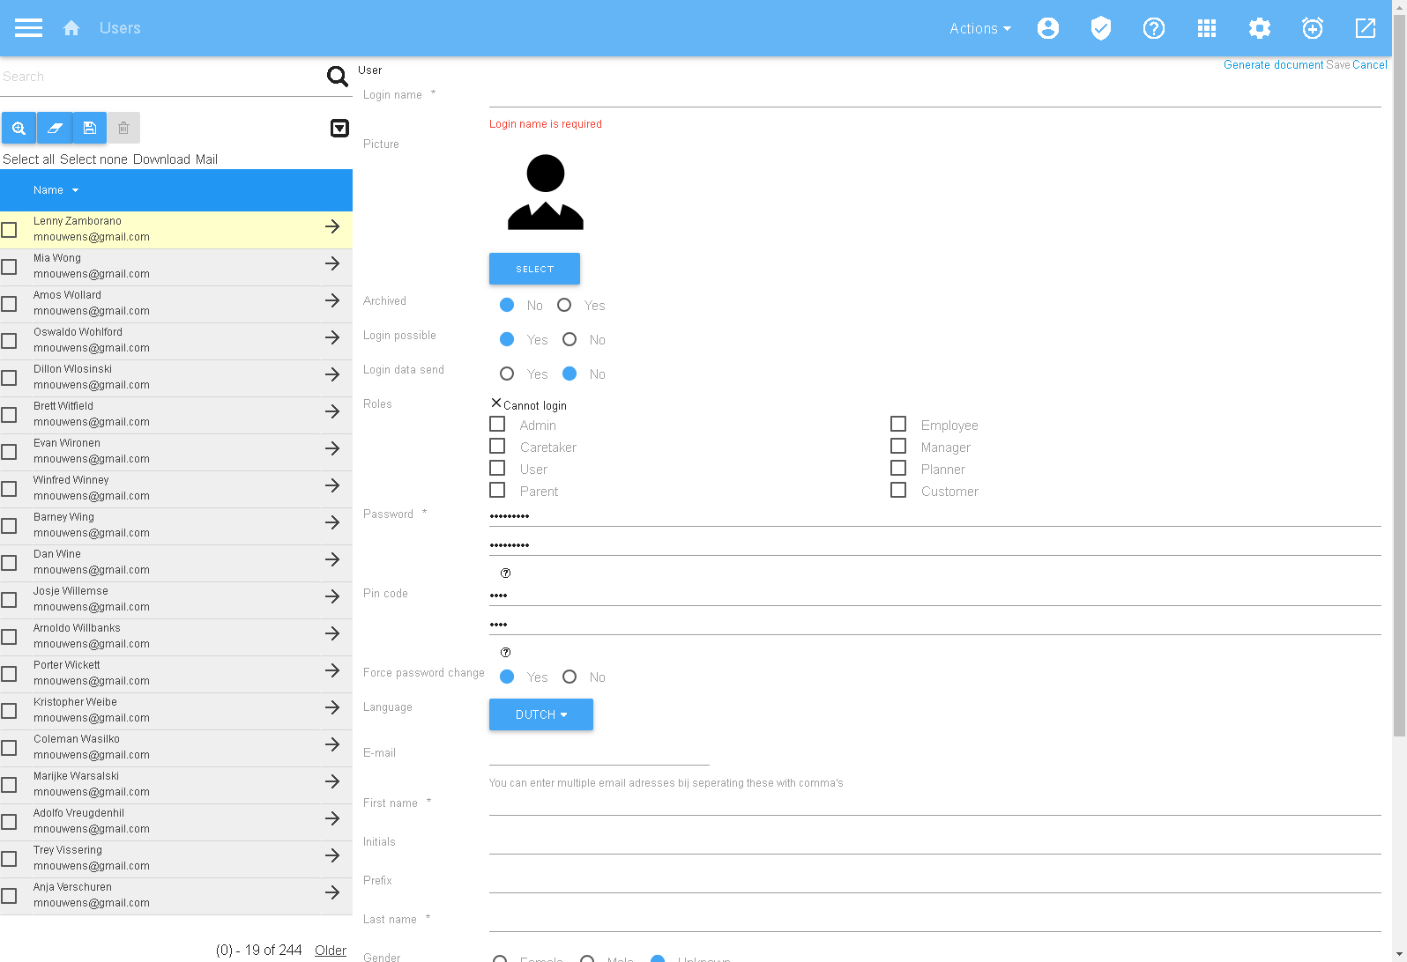Screen dimensions: 1407x962
Task: Tick the Admin role checkbox
Action: pos(497,425)
